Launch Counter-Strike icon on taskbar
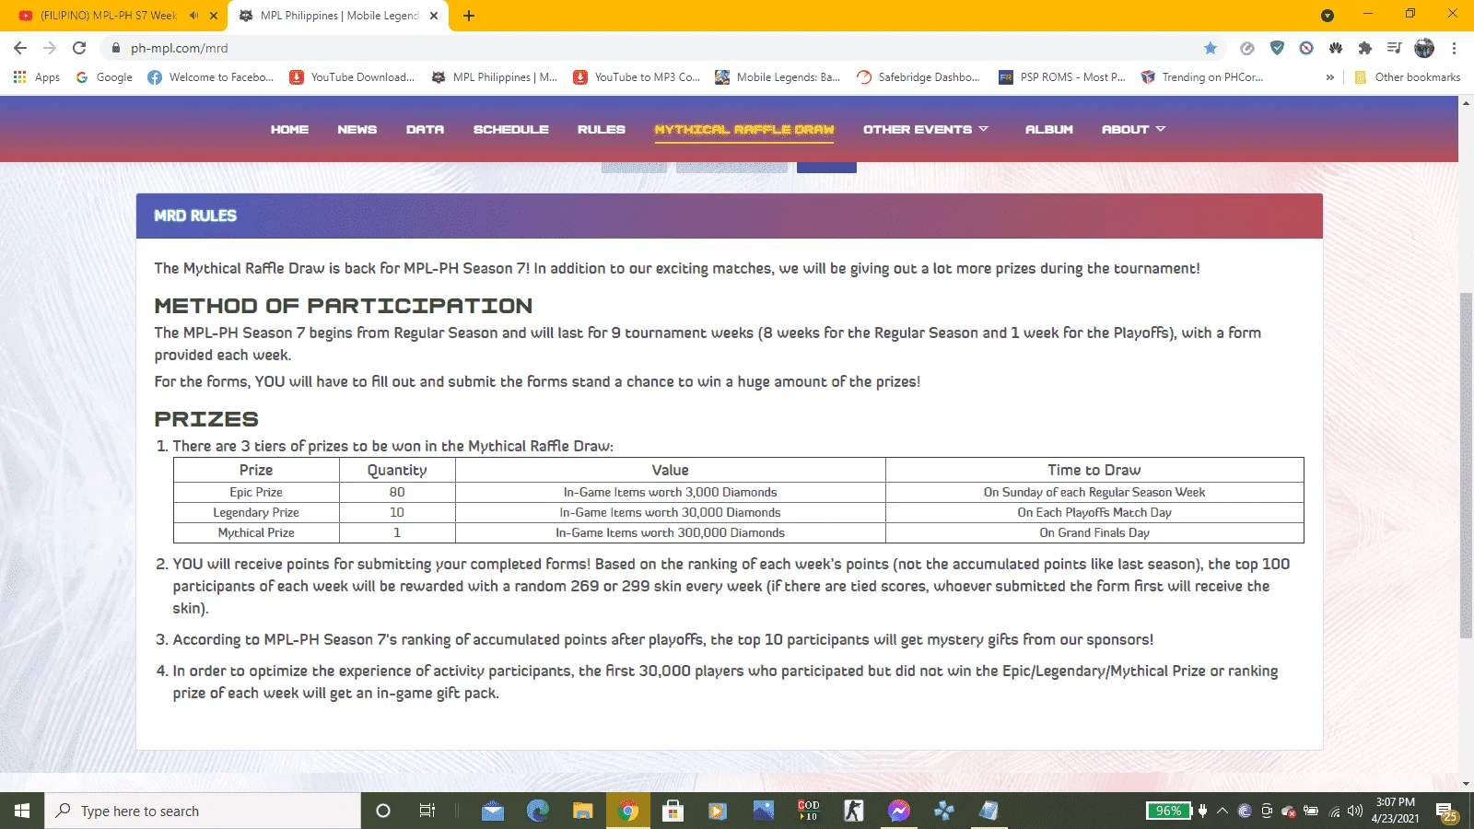Image resolution: width=1474 pixels, height=829 pixels. (853, 811)
